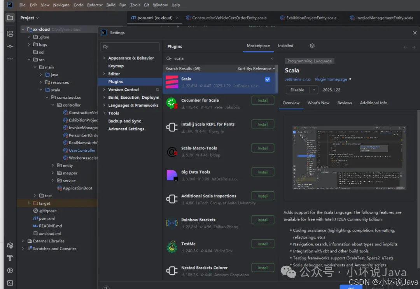Image resolution: width=420 pixels, height=289 pixels.
Task: Click the Settings search field
Action: pyautogui.click(x=130, y=47)
